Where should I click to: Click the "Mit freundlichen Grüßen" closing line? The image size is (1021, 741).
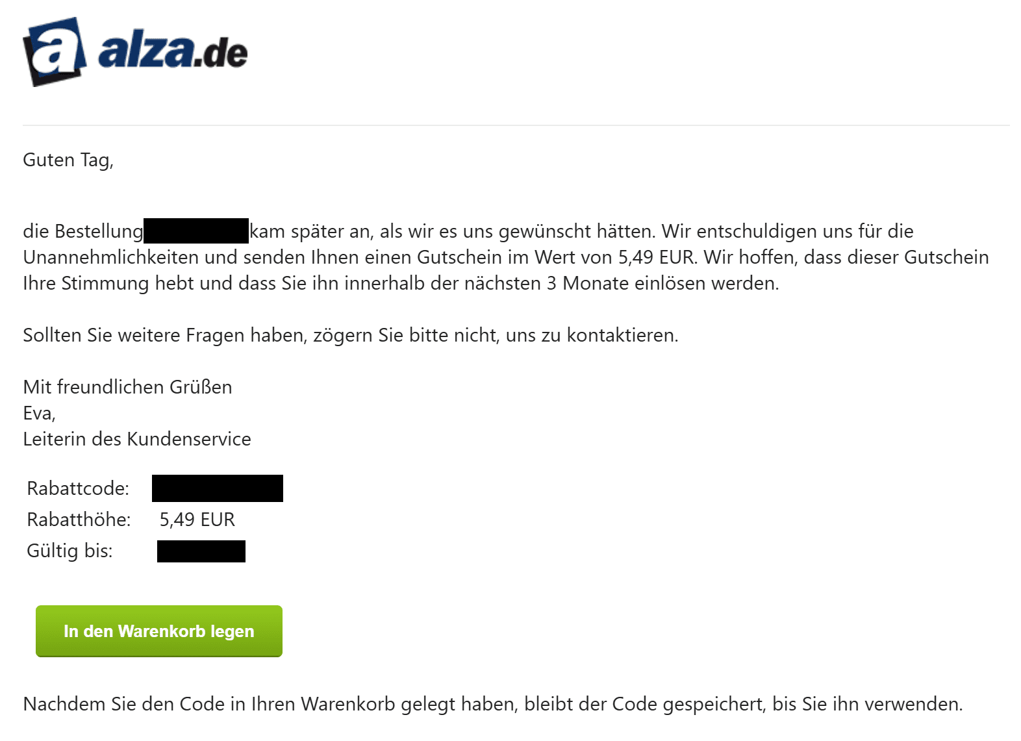(127, 387)
